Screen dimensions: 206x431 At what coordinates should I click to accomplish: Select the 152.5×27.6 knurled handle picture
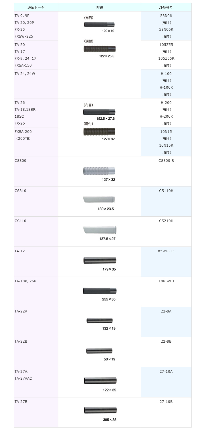click(x=99, y=112)
